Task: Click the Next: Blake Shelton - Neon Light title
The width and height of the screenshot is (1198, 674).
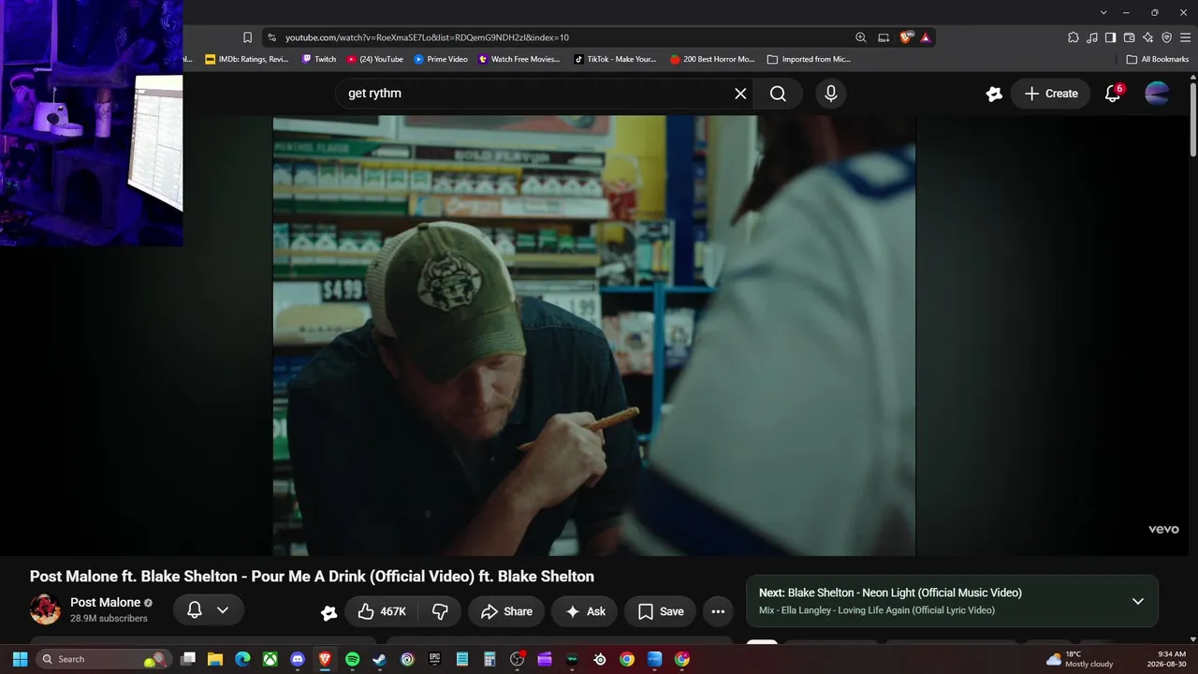Action: click(890, 593)
